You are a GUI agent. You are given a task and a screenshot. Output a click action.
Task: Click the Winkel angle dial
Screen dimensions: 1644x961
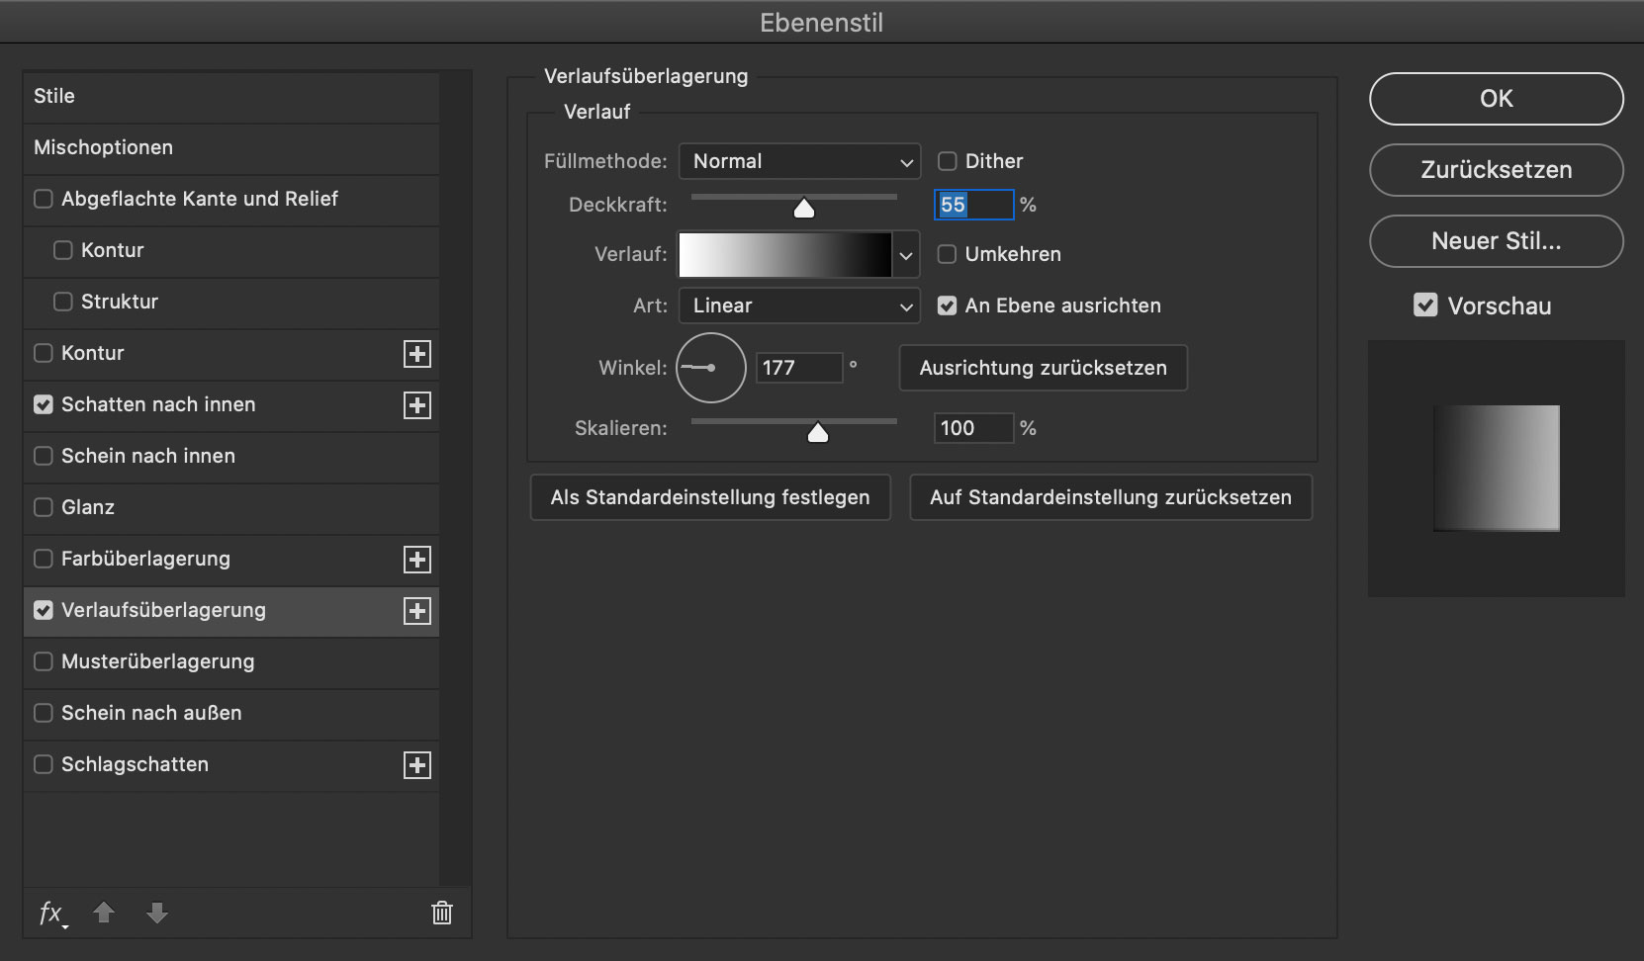(x=711, y=368)
